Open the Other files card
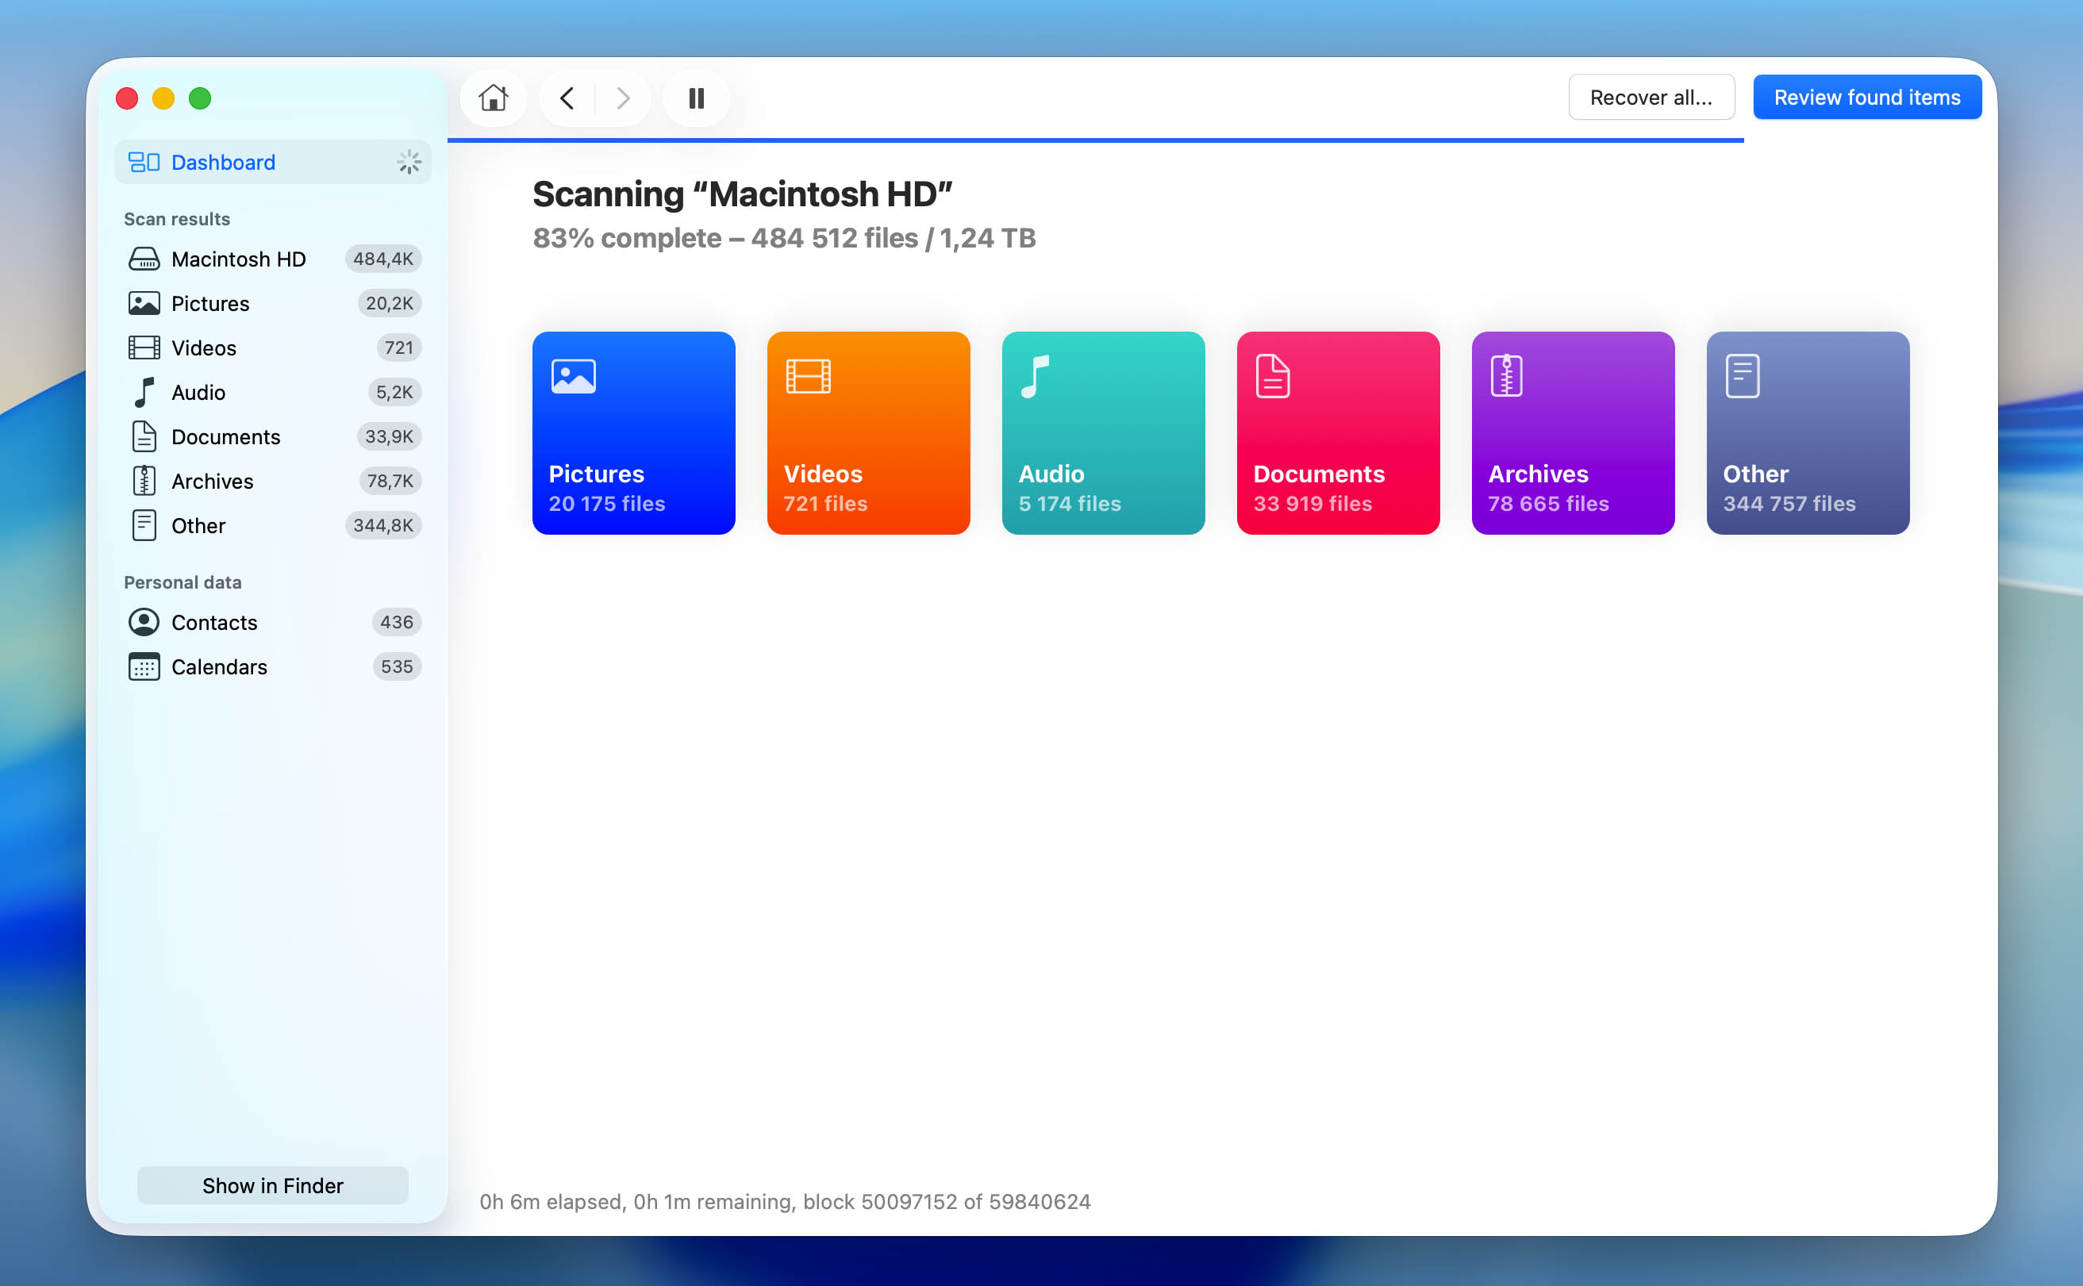The height and width of the screenshot is (1286, 2083). click(x=1808, y=433)
